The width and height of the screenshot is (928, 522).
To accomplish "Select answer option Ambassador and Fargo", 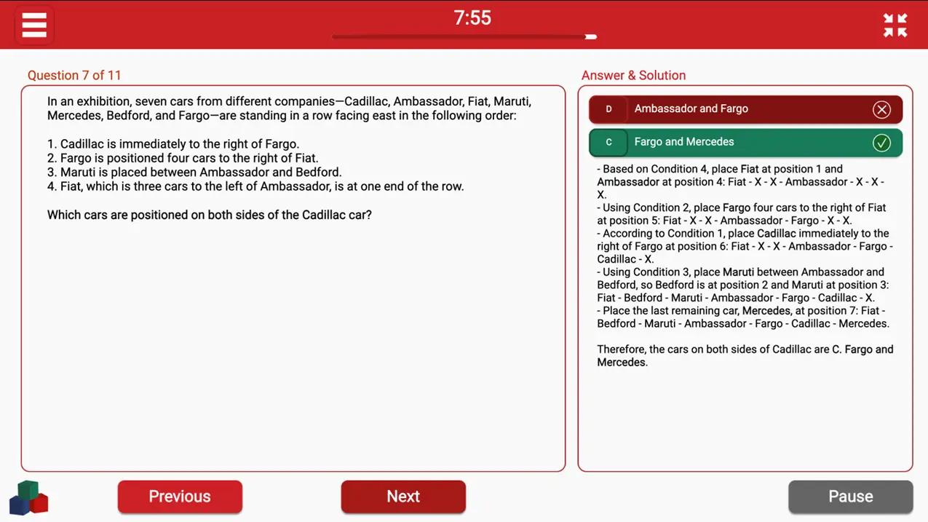I will click(x=746, y=109).
